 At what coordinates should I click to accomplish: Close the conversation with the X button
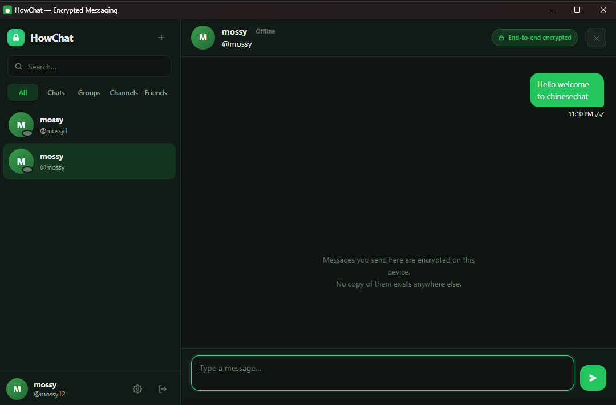(597, 38)
